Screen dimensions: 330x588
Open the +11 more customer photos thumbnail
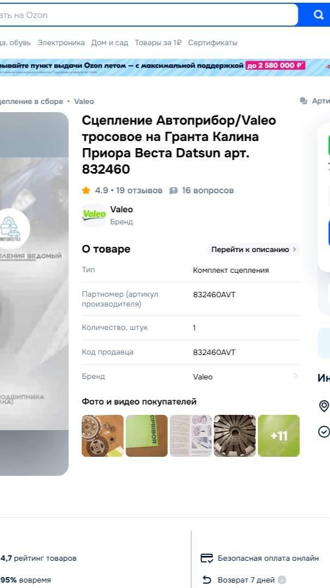[279, 436]
